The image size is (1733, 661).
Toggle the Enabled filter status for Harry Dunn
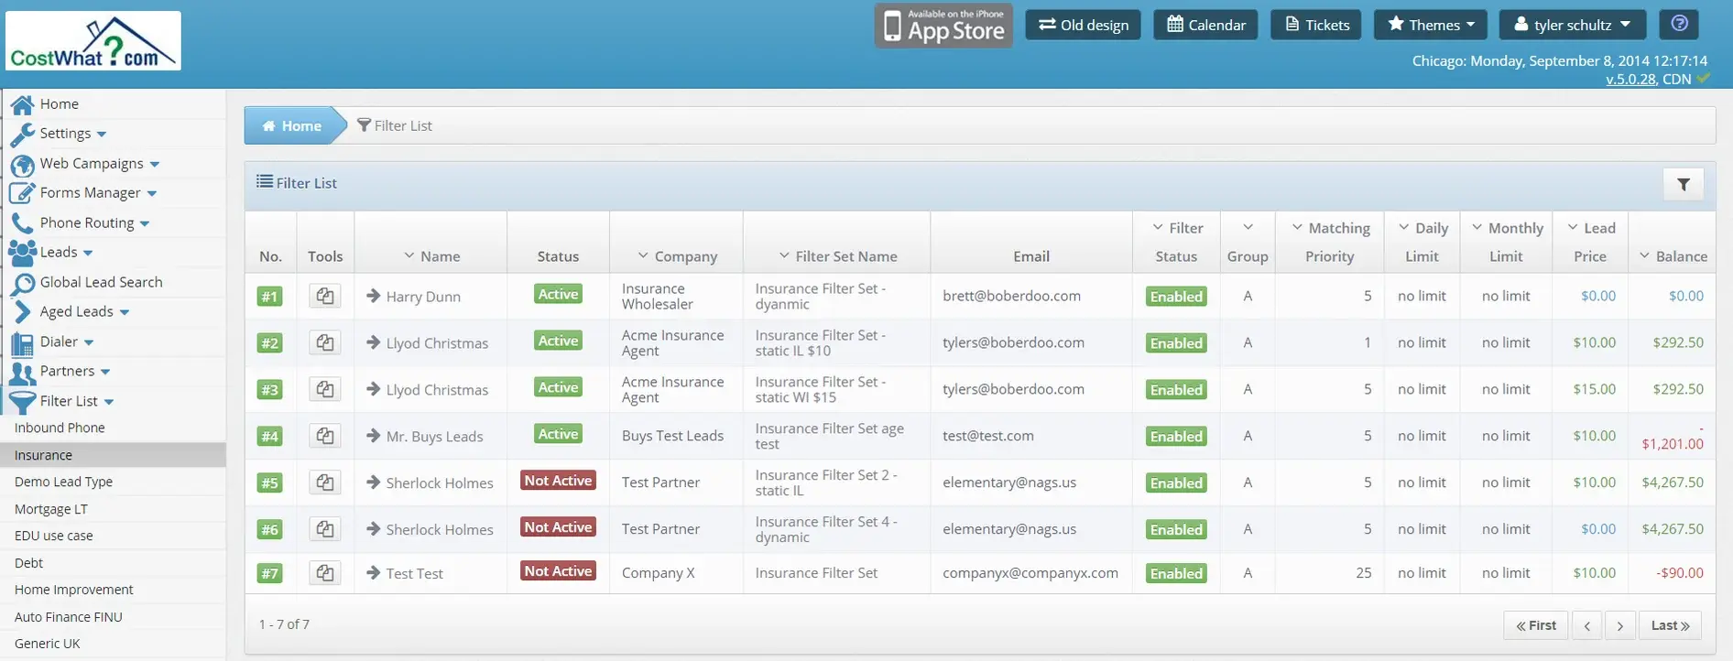[x=1175, y=297]
